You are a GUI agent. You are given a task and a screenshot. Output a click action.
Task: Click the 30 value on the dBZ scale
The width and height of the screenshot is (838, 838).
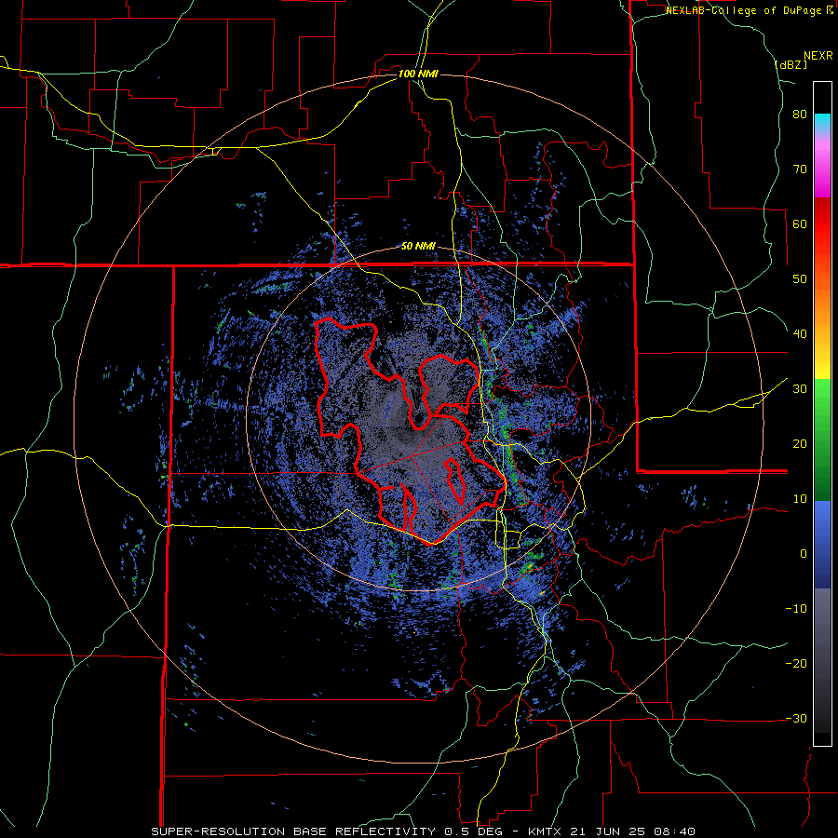(x=800, y=389)
